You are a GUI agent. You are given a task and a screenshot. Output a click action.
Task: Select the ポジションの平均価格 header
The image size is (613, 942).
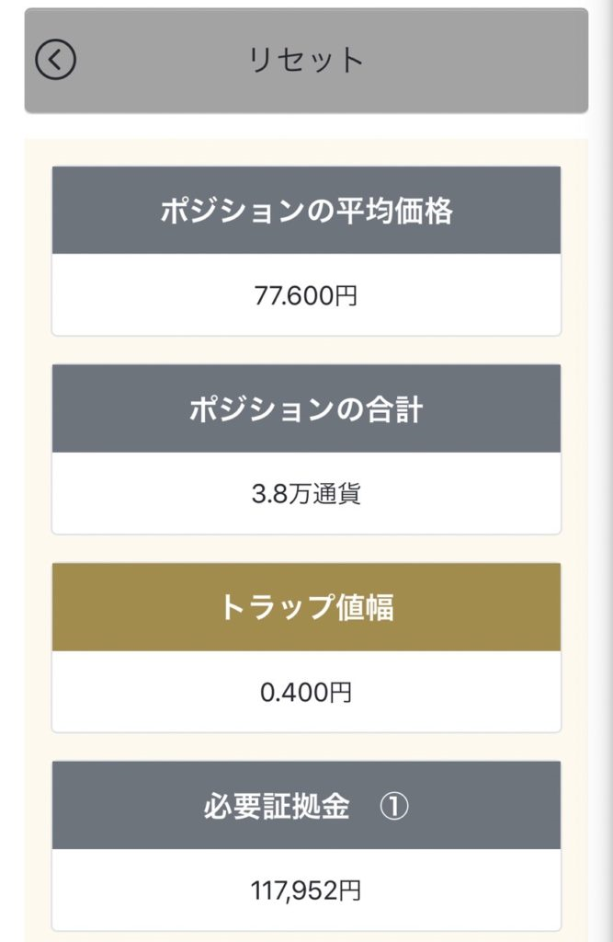(306, 211)
